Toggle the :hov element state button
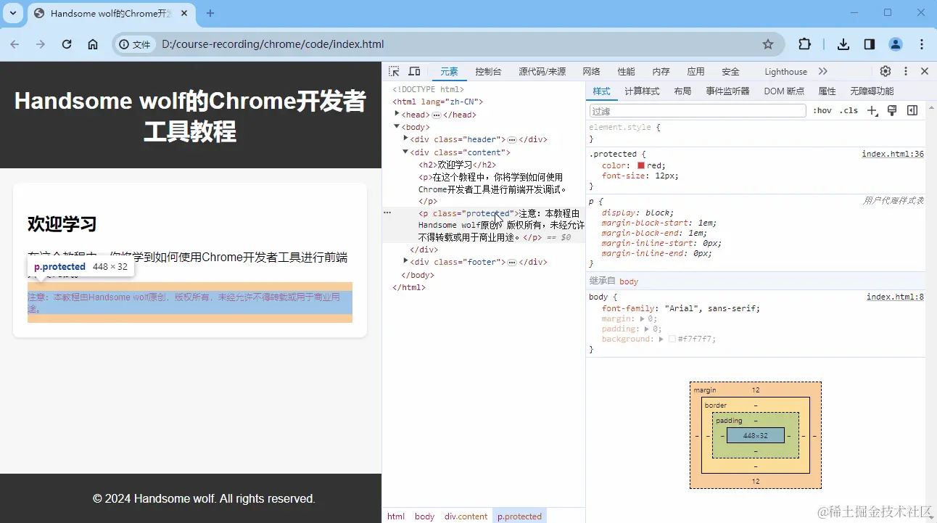The image size is (937, 523). 822,110
